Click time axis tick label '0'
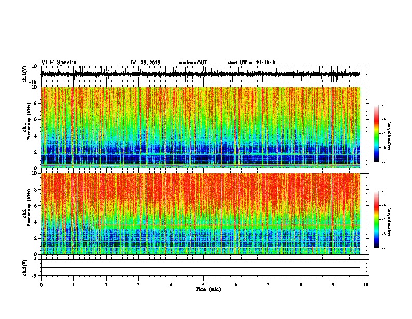The image size is (412, 319). pos(41,285)
